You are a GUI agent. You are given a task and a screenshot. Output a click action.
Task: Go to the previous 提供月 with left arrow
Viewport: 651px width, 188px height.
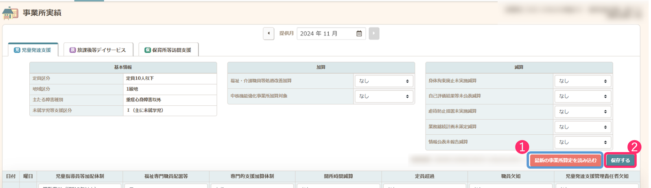pyautogui.click(x=269, y=33)
